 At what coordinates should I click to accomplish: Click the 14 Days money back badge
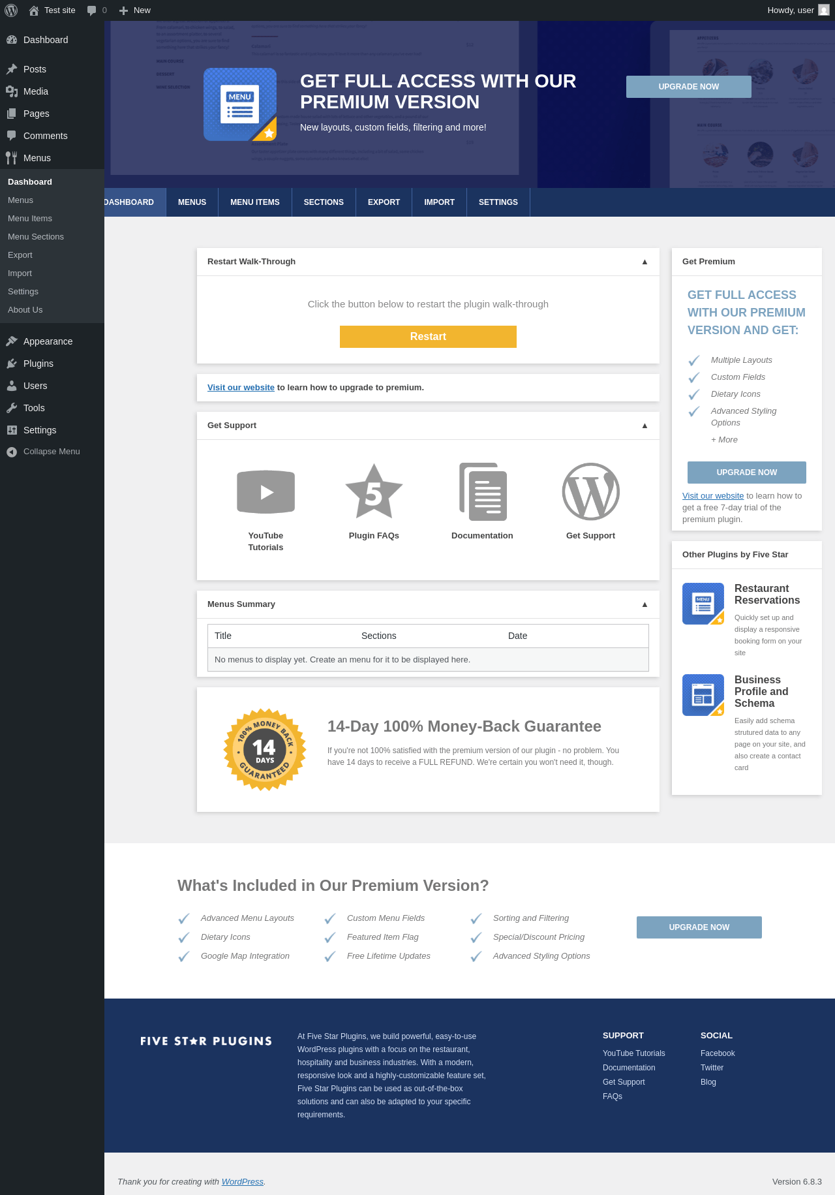265,750
